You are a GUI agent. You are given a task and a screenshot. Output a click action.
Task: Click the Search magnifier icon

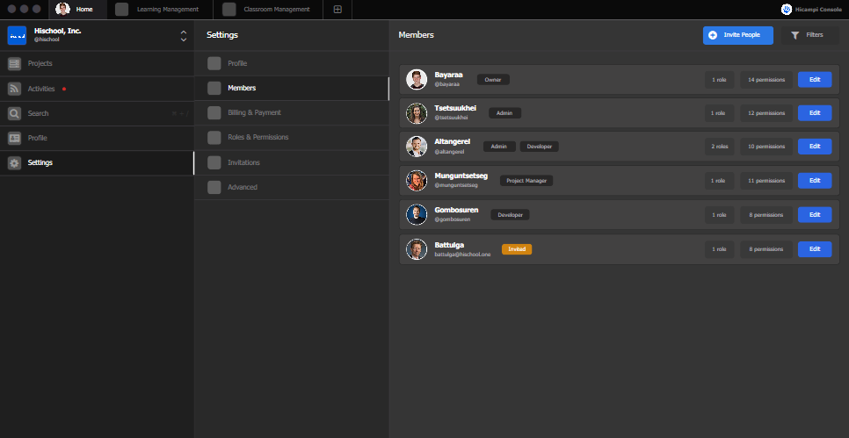click(14, 113)
